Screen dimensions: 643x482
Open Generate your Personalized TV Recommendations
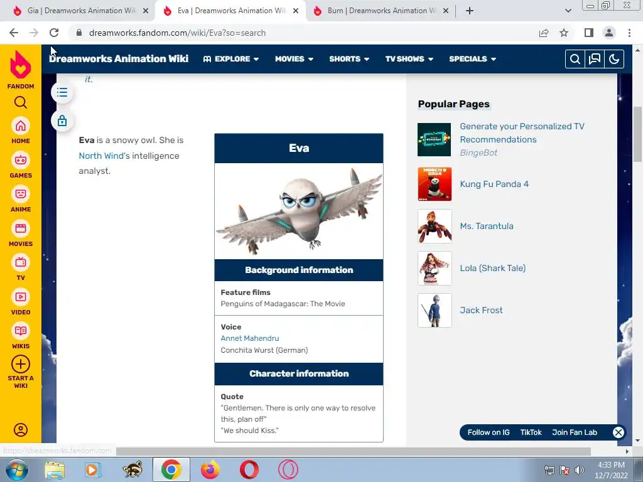pos(522,133)
